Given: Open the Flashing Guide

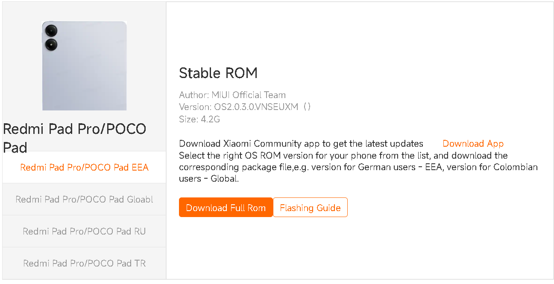Looking at the screenshot, I should [x=310, y=208].
